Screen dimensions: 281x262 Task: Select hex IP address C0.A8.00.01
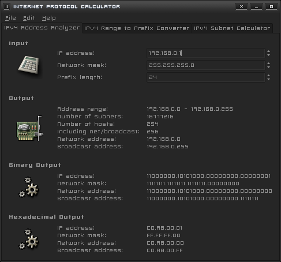click(x=164, y=228)
